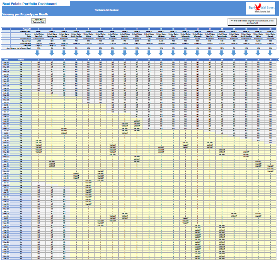Select the Date column header in vacancy table
The image size is (279, 262).
pyautogui.click(x=6, y=60)
